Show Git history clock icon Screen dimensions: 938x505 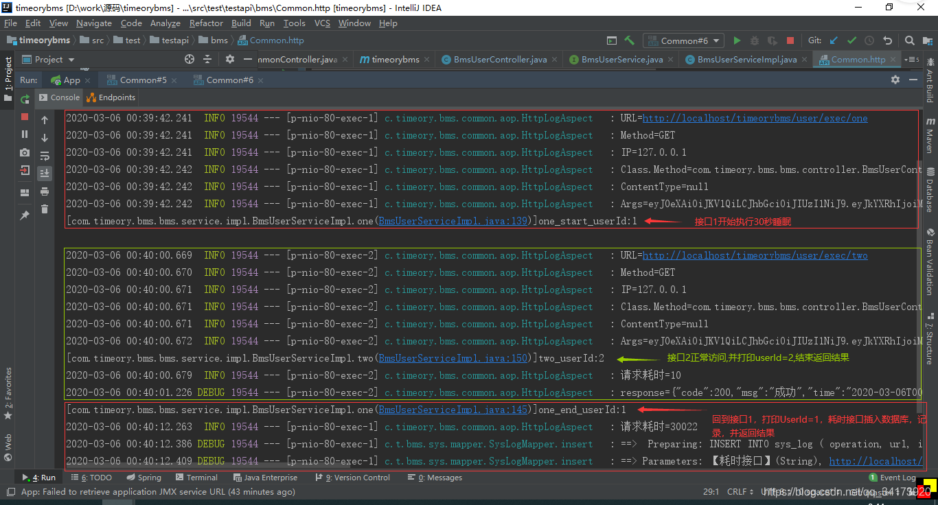click(x=869, y=40)
